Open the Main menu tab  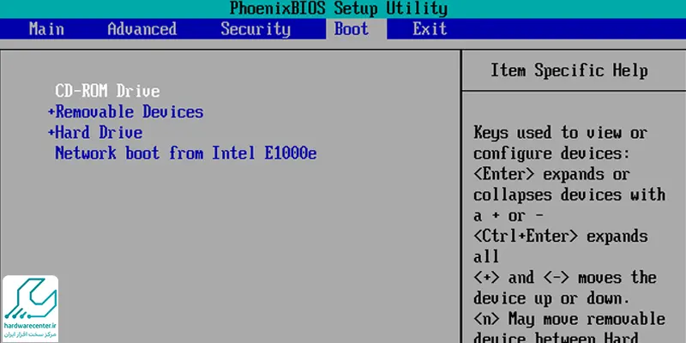coord(46,29)
